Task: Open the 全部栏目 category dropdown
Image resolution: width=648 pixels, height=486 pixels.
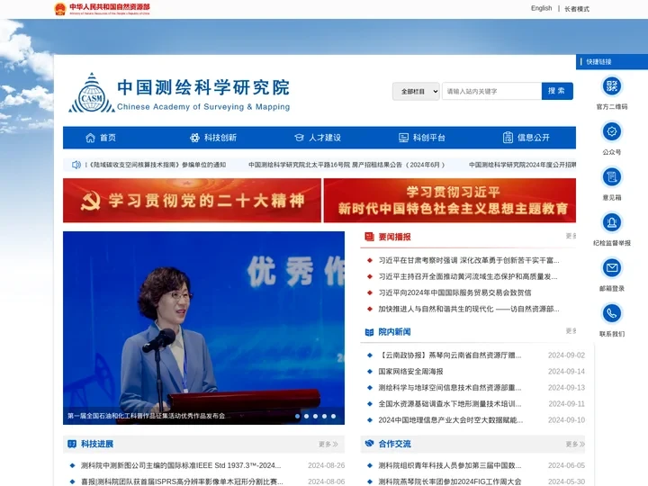Action: 416,91
